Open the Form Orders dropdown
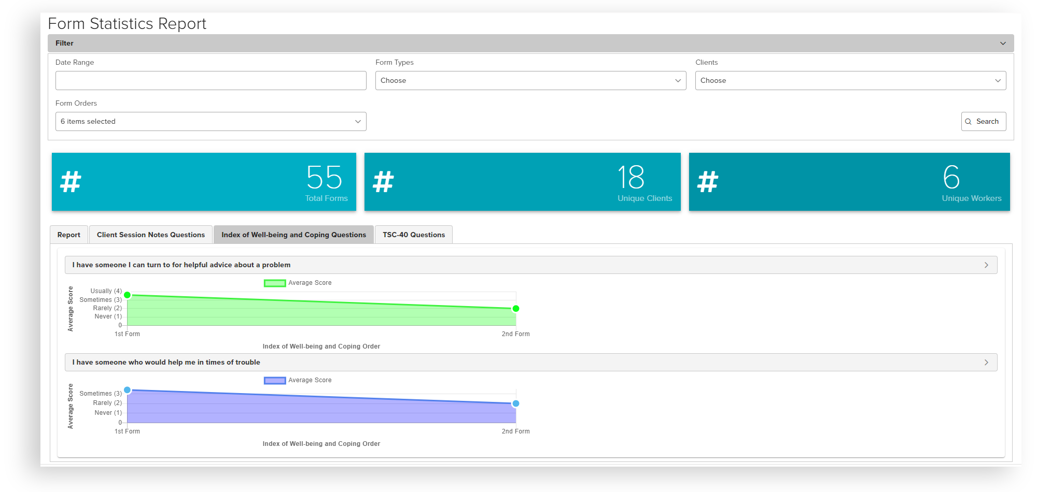This screenshot has width=1037, height=492. [x=211, y=122]
